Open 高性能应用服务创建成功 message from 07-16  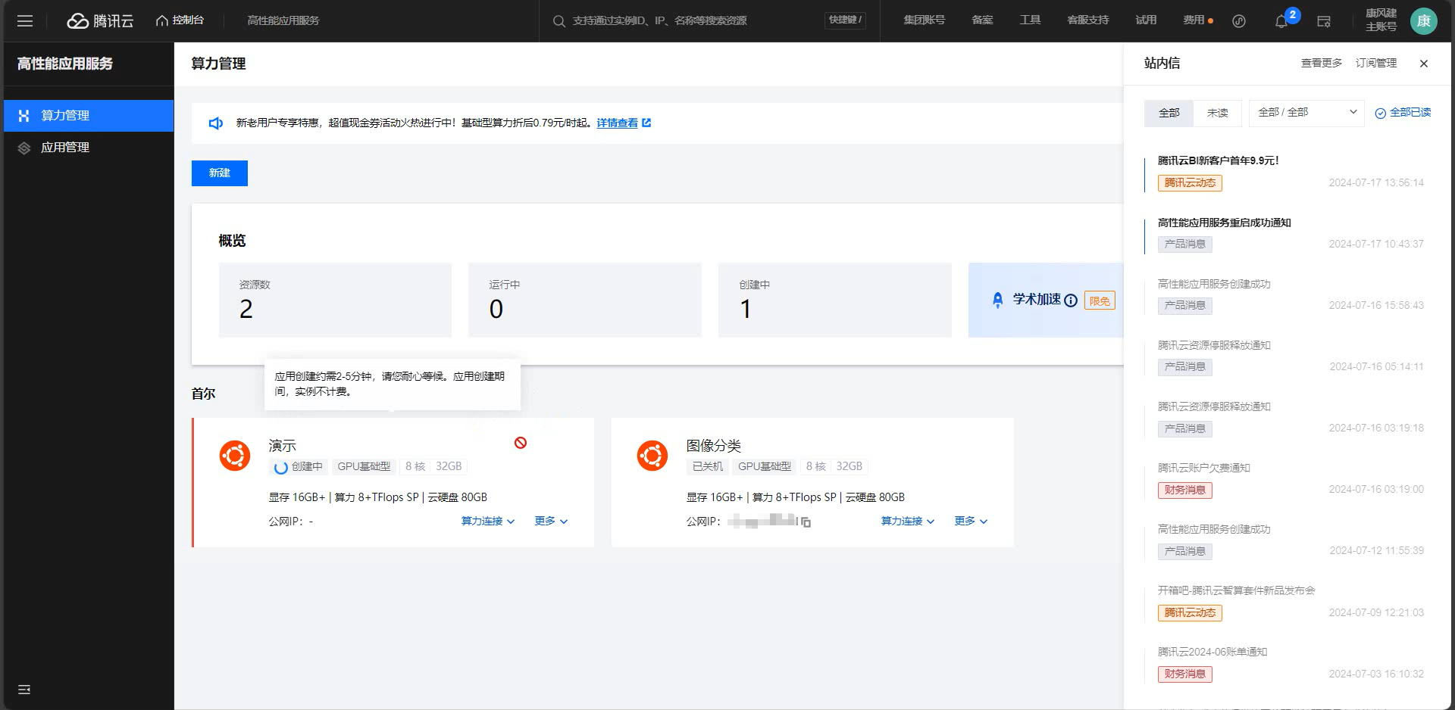point(1214,284)
